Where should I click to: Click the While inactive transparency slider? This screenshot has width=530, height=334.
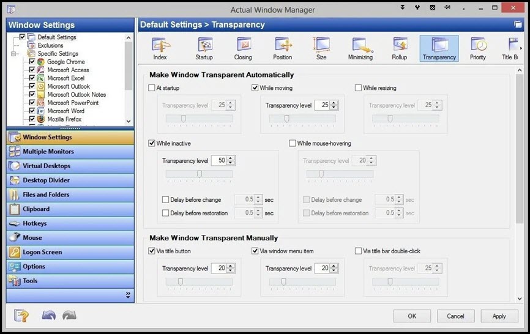[199, 174]
